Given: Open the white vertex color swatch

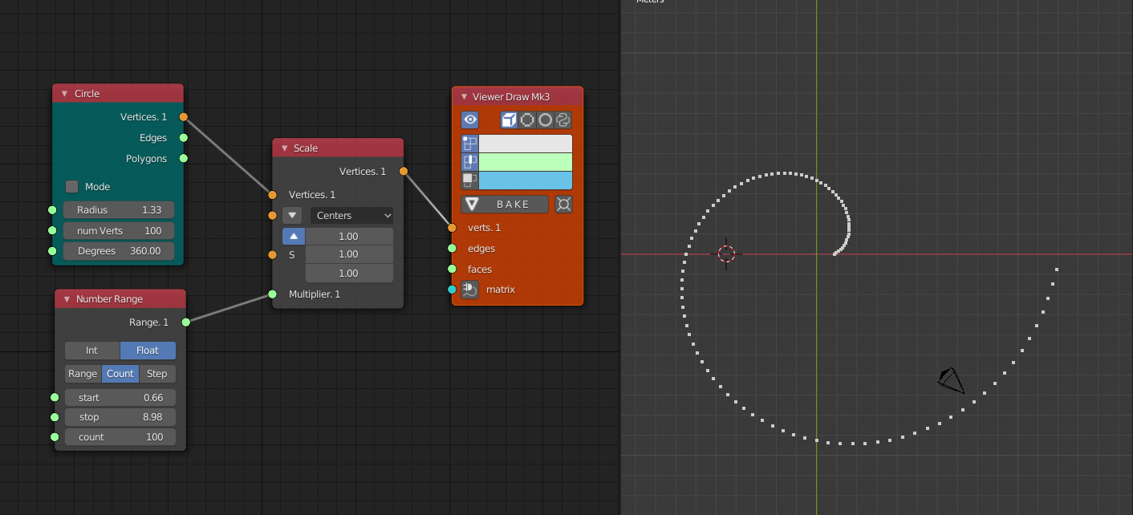Looking at the screenshot, I should (x=526, y=144).
